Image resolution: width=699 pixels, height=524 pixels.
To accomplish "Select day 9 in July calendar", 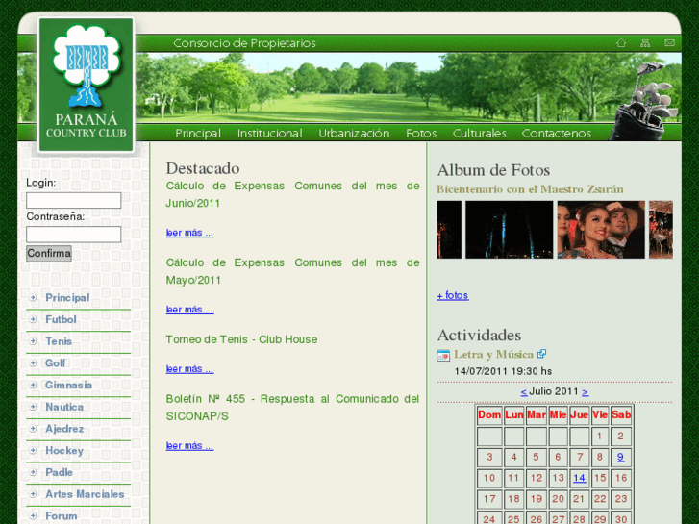I will [x=620, y=457].
